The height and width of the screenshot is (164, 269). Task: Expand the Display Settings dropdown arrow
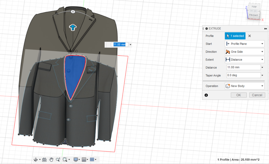coord(79,160)
